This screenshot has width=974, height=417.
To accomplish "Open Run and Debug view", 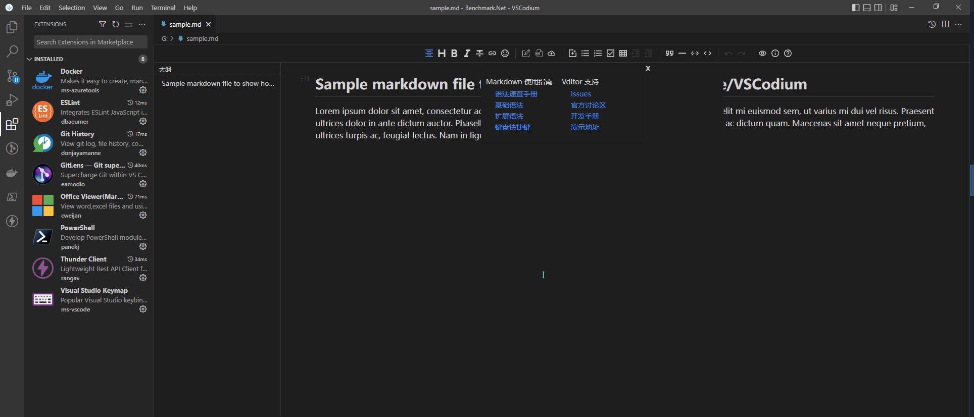I will click(x=12, y=100).
